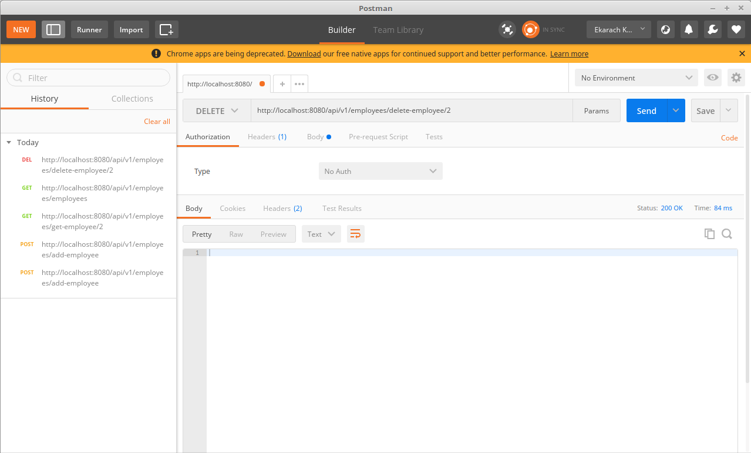Show the Test Results tab

[342, 208]
